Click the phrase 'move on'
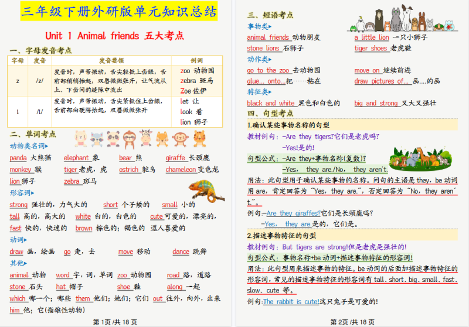This screenshot has height=327, width=469. pos(367,70)
